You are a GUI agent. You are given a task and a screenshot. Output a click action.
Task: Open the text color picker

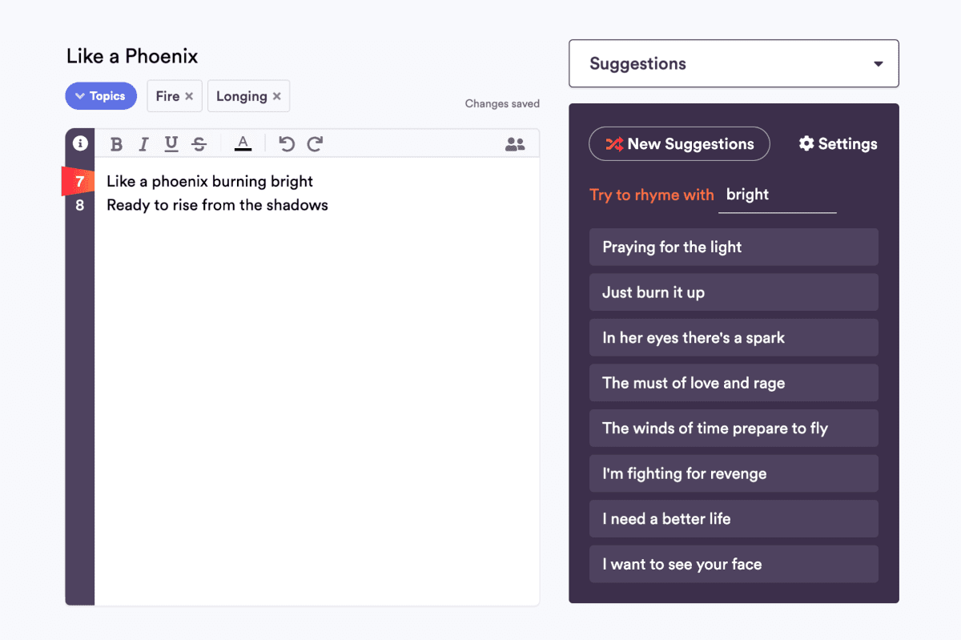tap(243, 144)
